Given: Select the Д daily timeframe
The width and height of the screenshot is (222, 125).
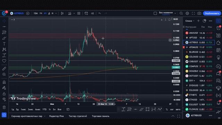Looking at the screenshot, I should (x=49, y=13).
